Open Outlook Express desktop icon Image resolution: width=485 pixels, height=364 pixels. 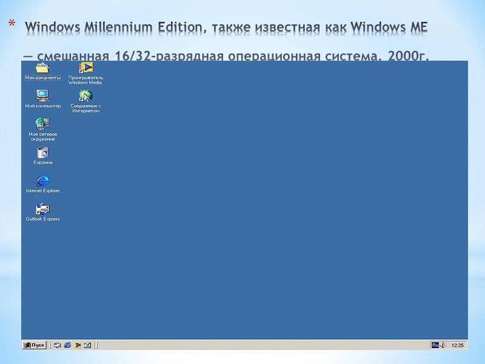41,209
